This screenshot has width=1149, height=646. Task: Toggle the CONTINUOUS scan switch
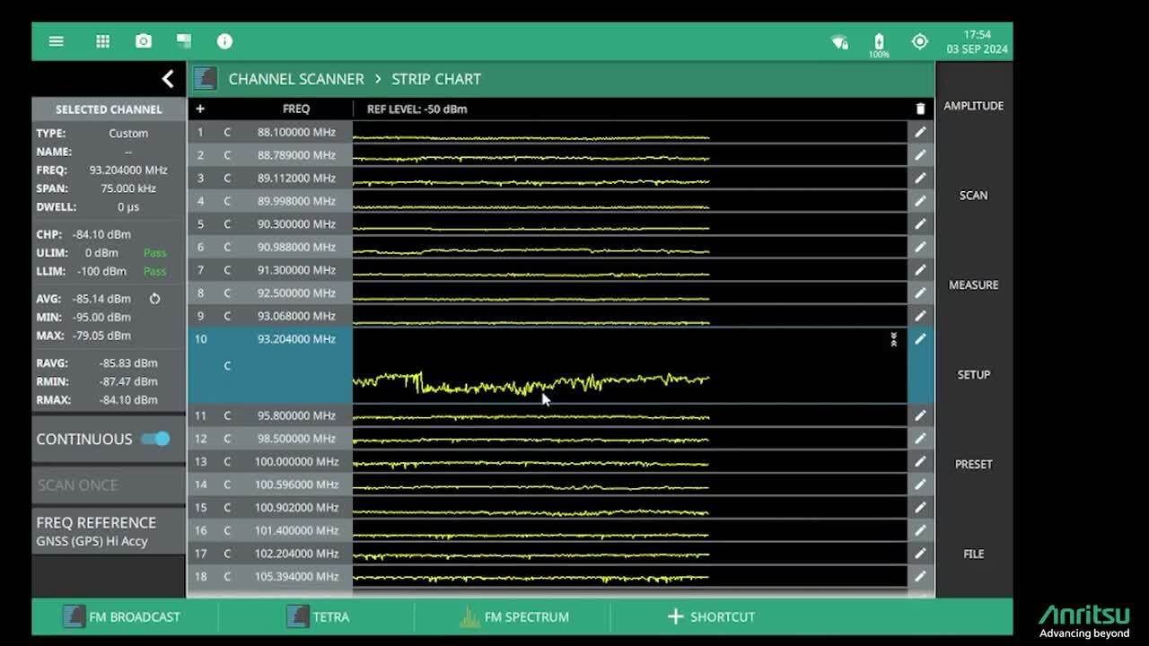point(155,439)
